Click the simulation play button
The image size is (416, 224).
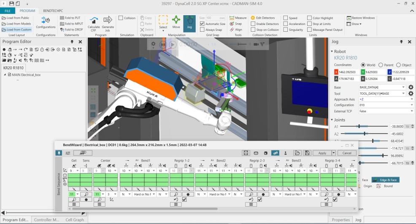[x=173, y=44]
